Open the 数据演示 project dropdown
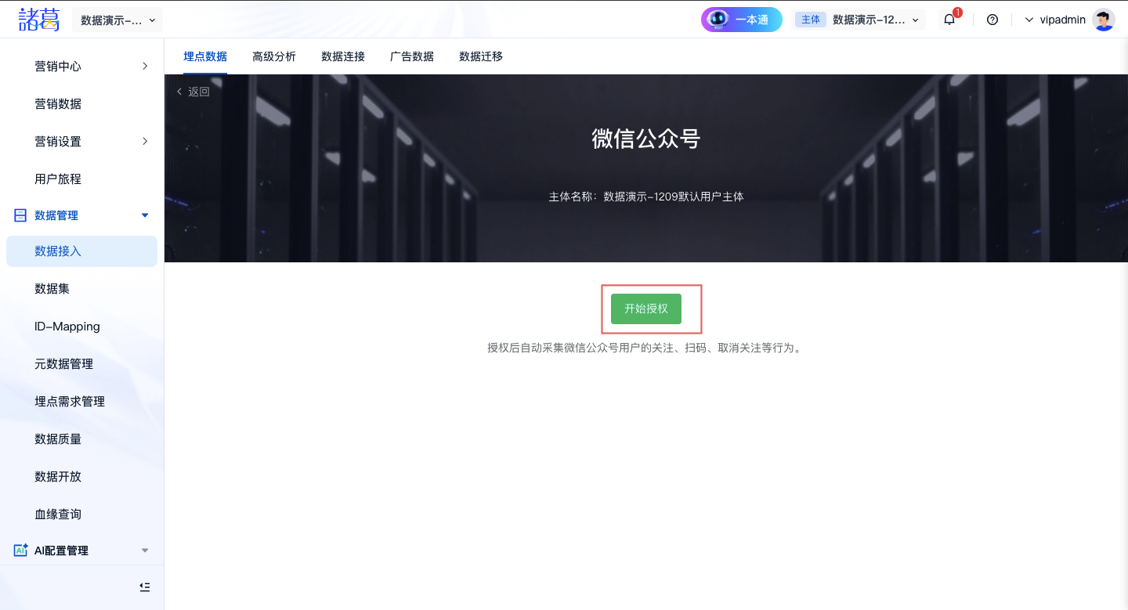The width and height of the screenshot is (1128, 610). [117, 20]
